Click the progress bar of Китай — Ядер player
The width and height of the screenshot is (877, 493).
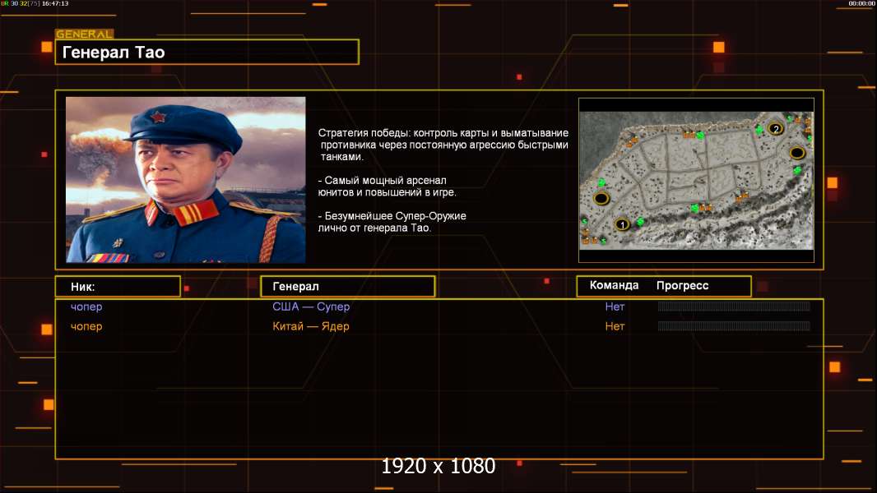coord(734,325)
